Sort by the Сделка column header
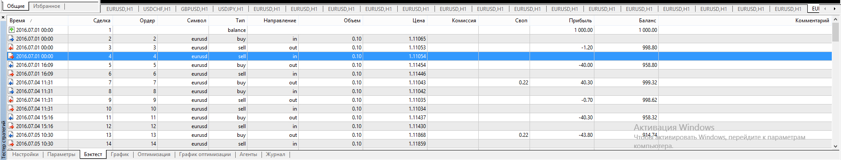Viewport: 841px width, 160px height. pyautogui.click(x=91, y=21)
